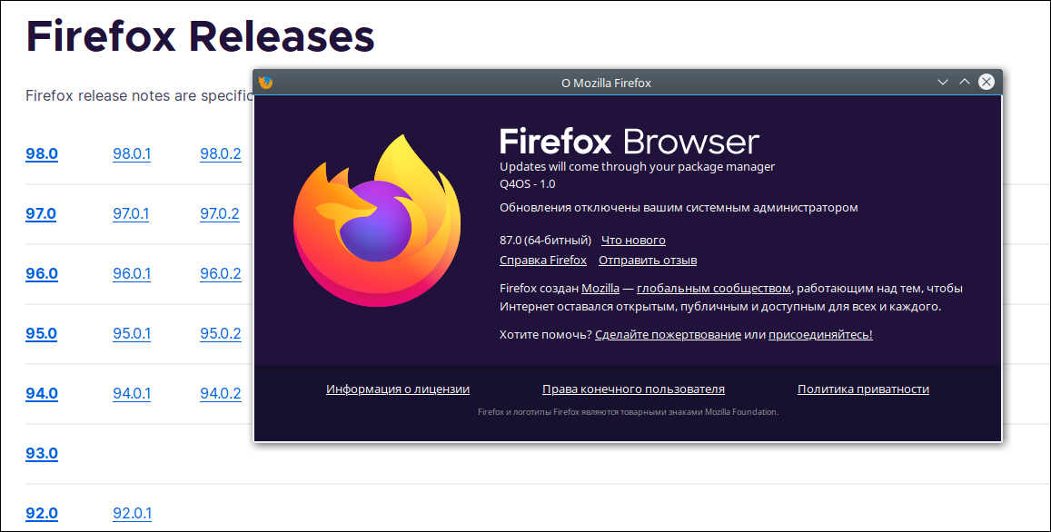The height and width of the screenshot is (532, 1051).
Task: Open Firefox 94.0 release notes
Action: (x=42, y=393)
